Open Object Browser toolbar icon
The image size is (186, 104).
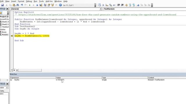[x=52, y=5]
